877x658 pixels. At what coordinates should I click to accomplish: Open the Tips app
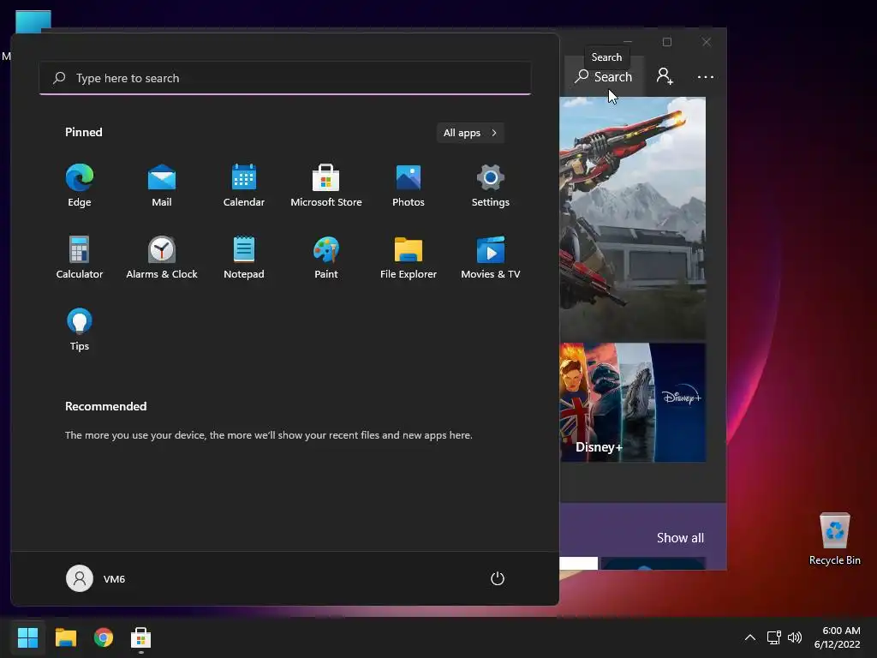pos(80,330)
